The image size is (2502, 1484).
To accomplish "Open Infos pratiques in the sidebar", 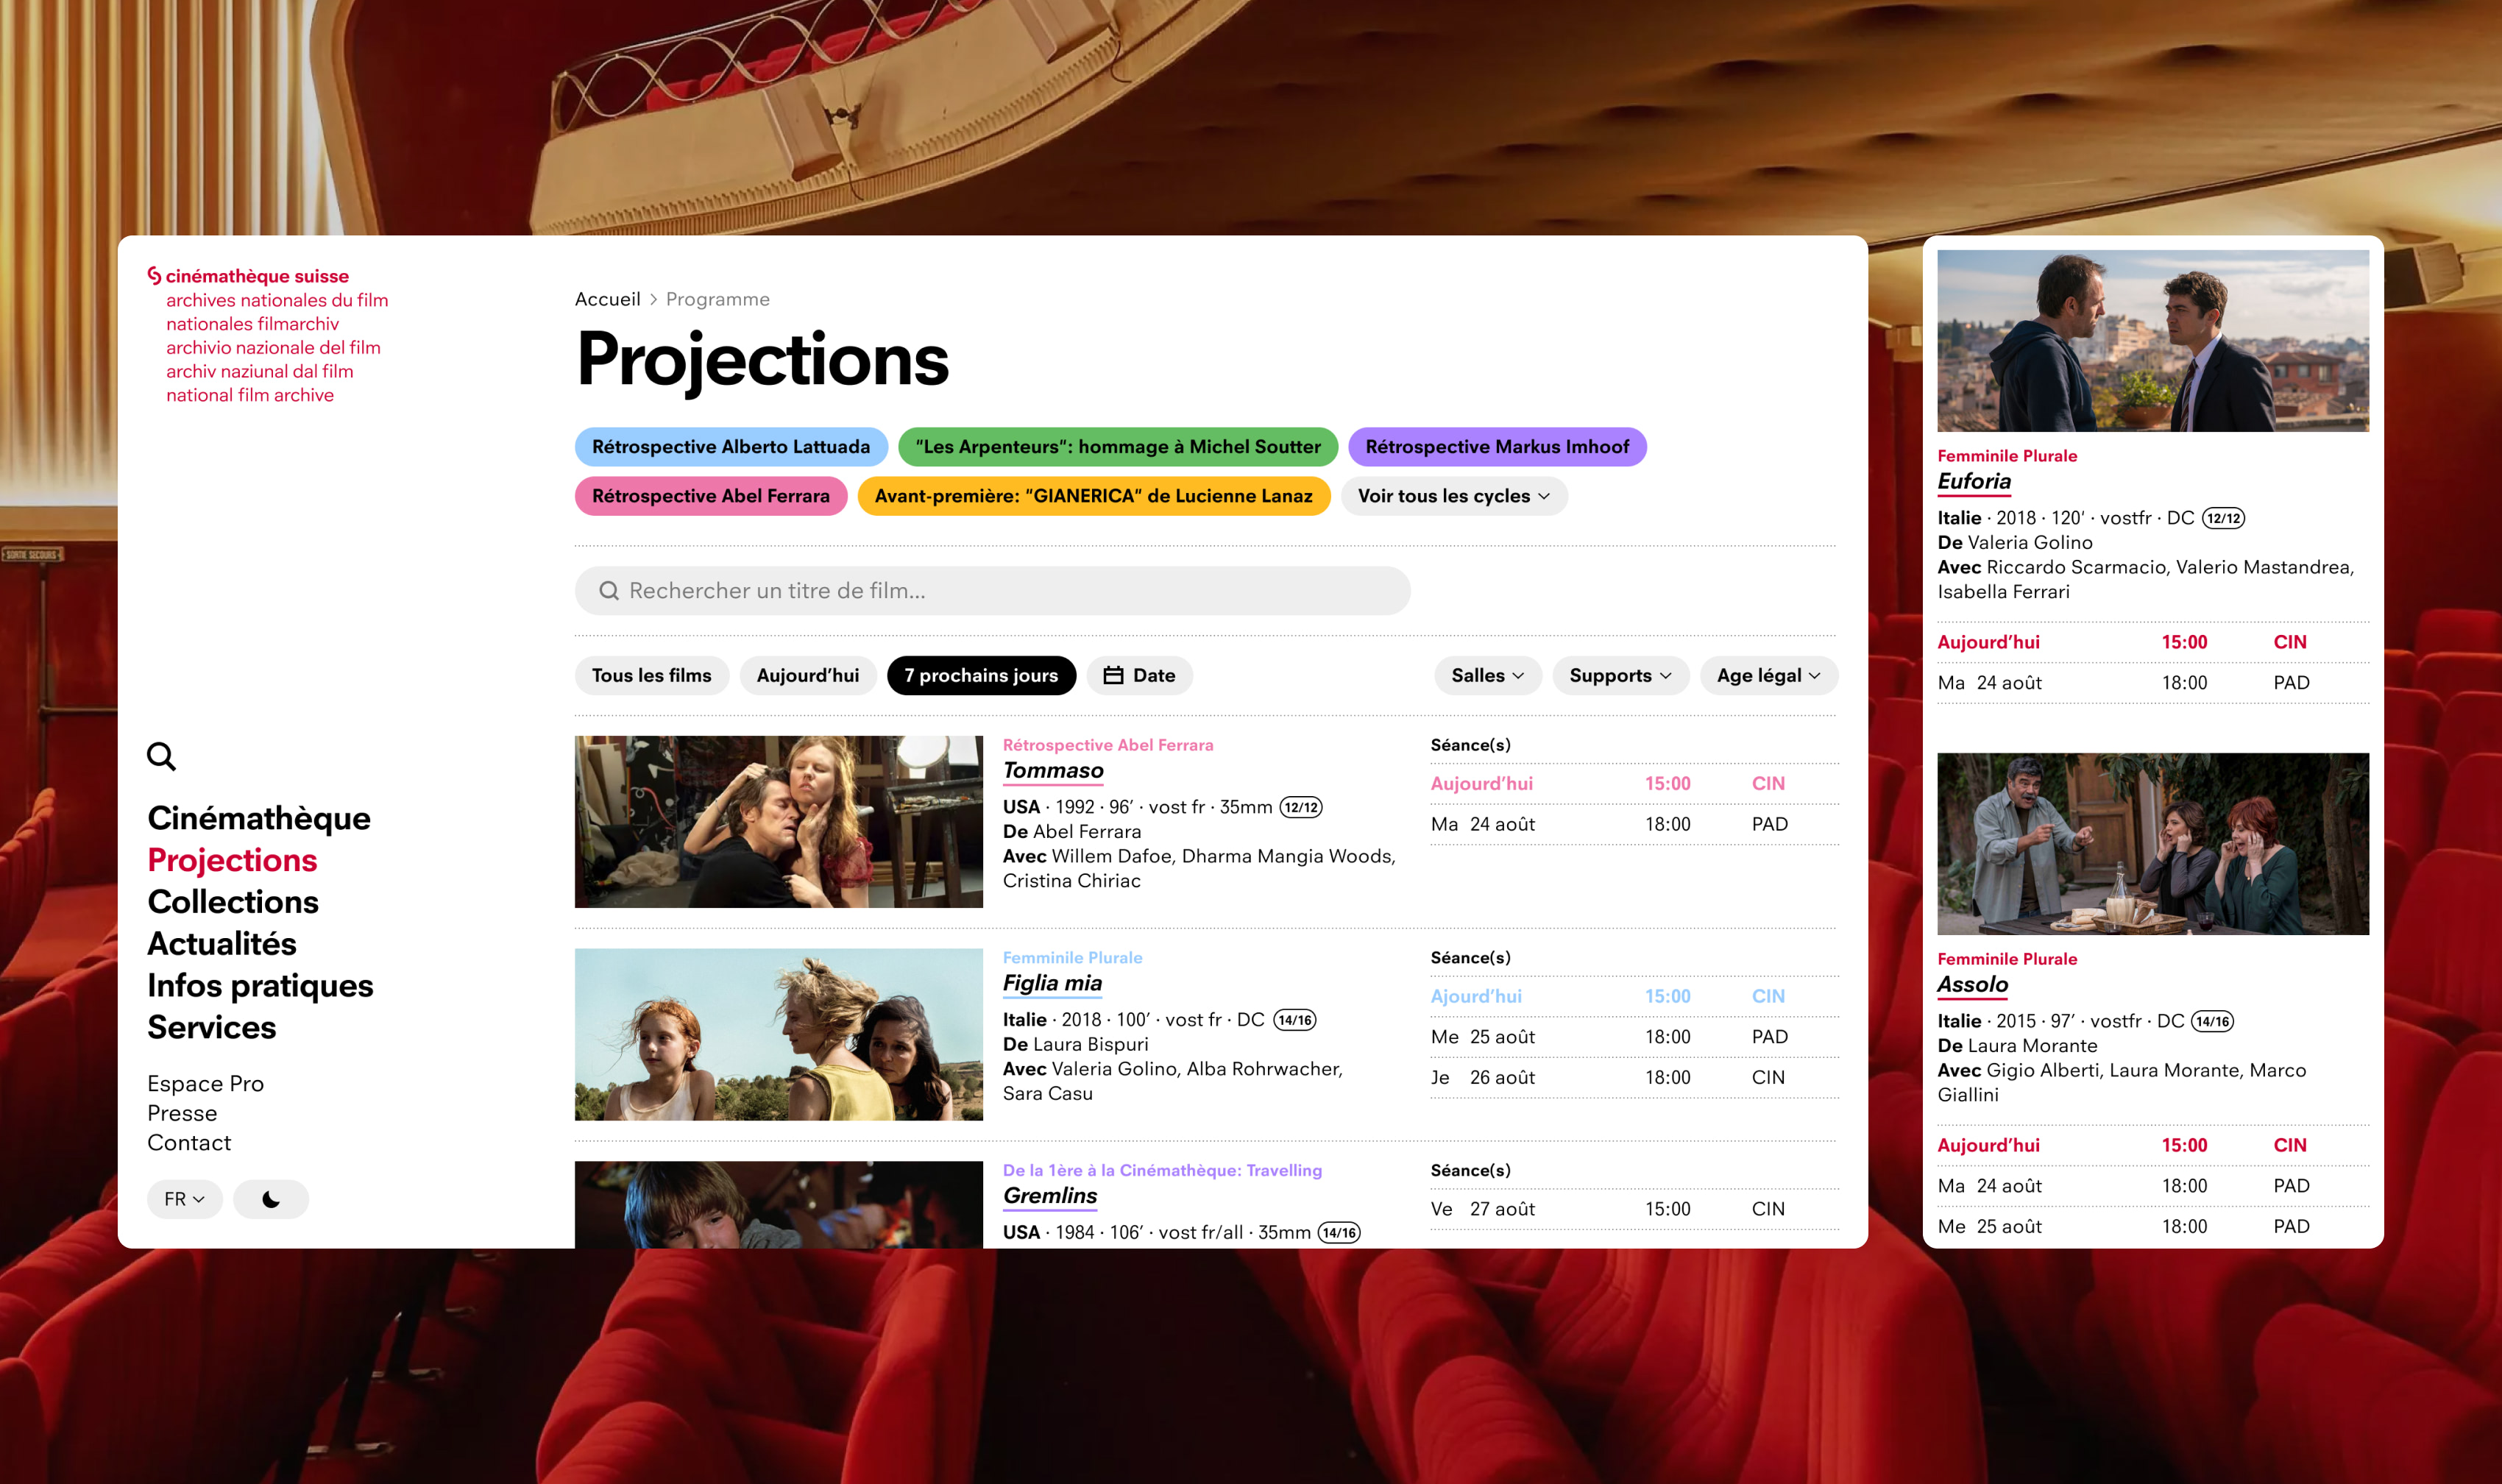I will point(260,986).
